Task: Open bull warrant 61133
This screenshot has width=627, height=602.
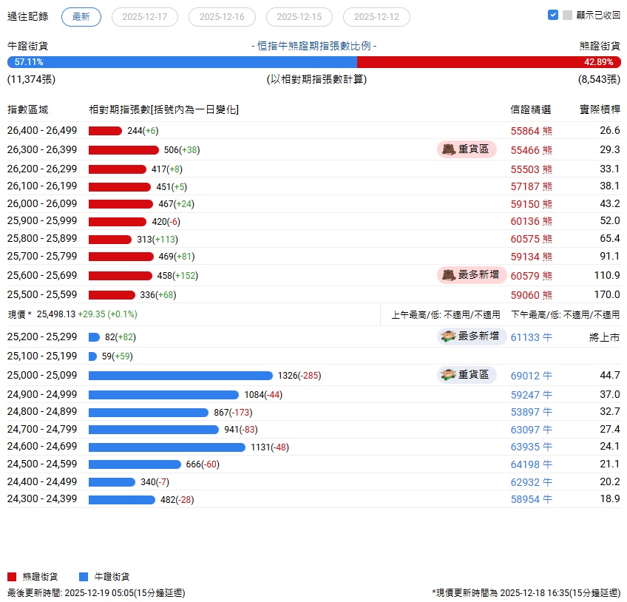Action: click(x=531, y=337)
